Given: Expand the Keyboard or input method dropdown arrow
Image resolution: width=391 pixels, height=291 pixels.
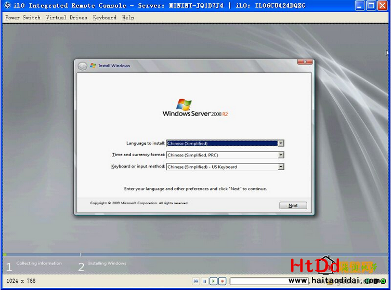Looking at the screenshot, I should tap(281, 167).
